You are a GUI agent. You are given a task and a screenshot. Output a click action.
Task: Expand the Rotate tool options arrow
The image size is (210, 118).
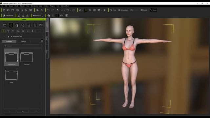pos(70,10)
